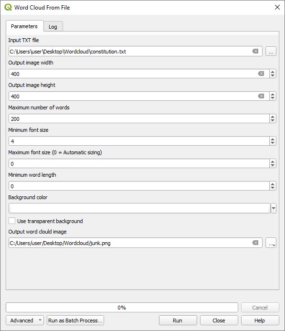Click the QGIS logo in title bar
This screenshot has height=331, width=285.
8,7
